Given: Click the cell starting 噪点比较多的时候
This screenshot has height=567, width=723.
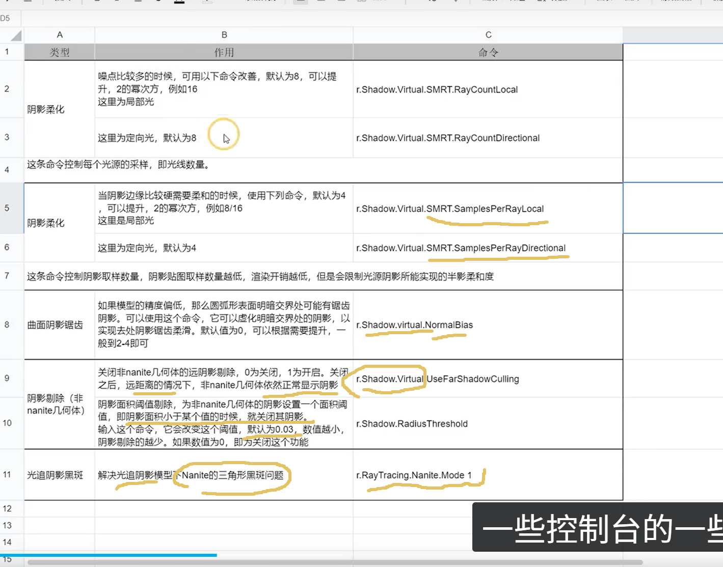Looking at the screenshot, I should click(224, 89).
